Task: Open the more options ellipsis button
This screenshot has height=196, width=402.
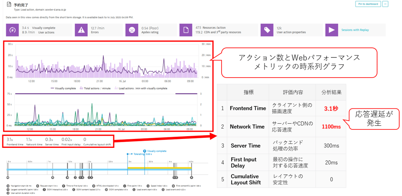Action: click(x=385, y=4)
